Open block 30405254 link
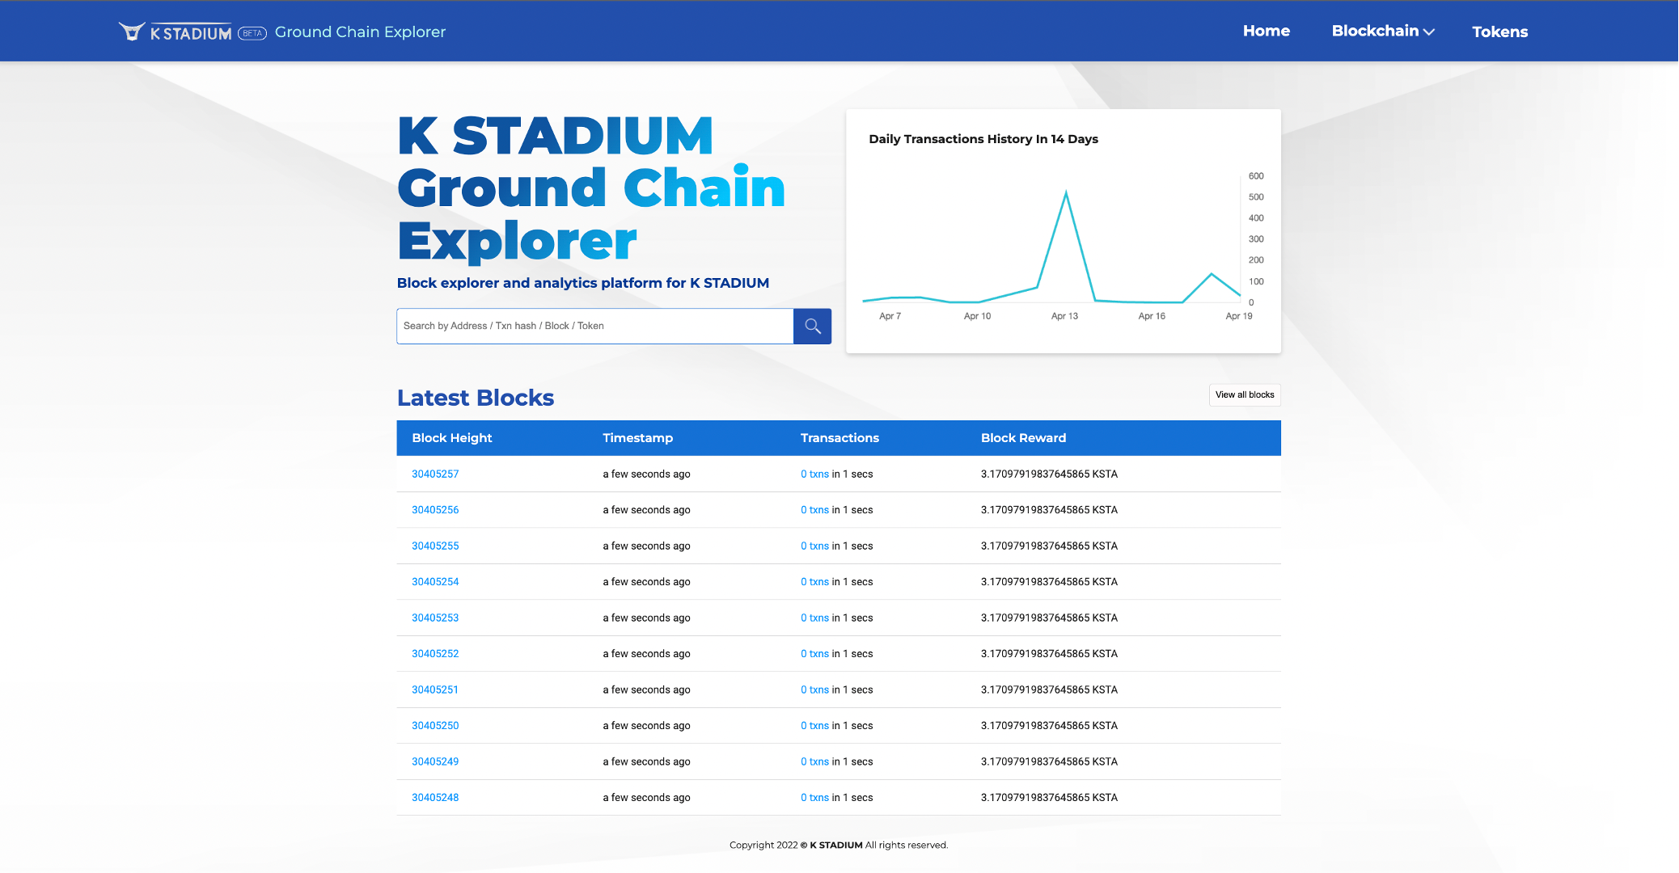The height and width of the screenshot is (873, 1679). tap(435, 582)
